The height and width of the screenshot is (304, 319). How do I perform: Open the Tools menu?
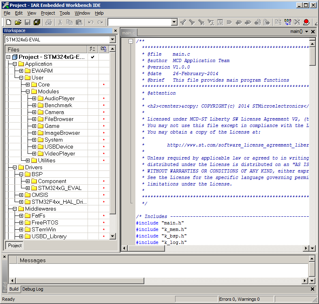click(x=64, y=13)
